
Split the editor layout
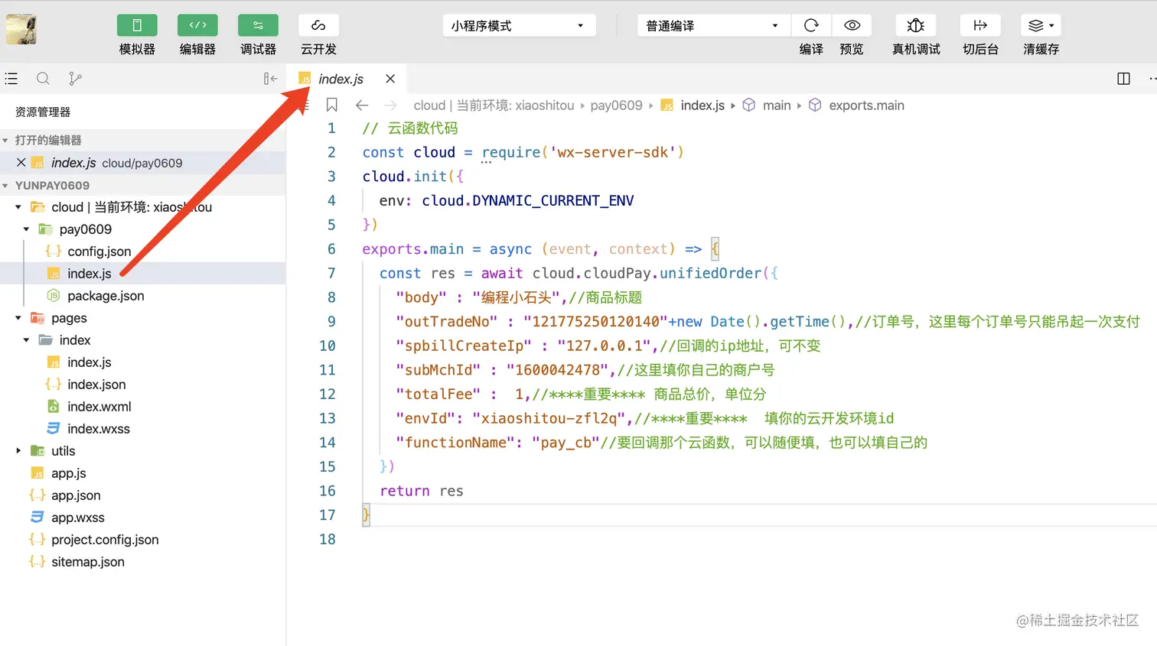1123,79
